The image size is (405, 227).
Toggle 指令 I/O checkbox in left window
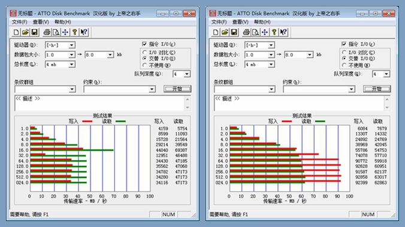144,44
